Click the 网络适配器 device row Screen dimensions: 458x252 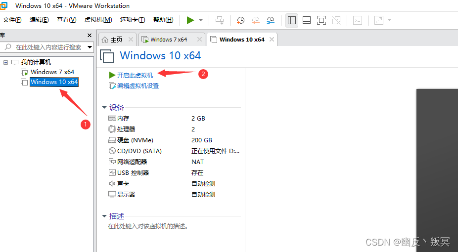[x=174, y=162]
